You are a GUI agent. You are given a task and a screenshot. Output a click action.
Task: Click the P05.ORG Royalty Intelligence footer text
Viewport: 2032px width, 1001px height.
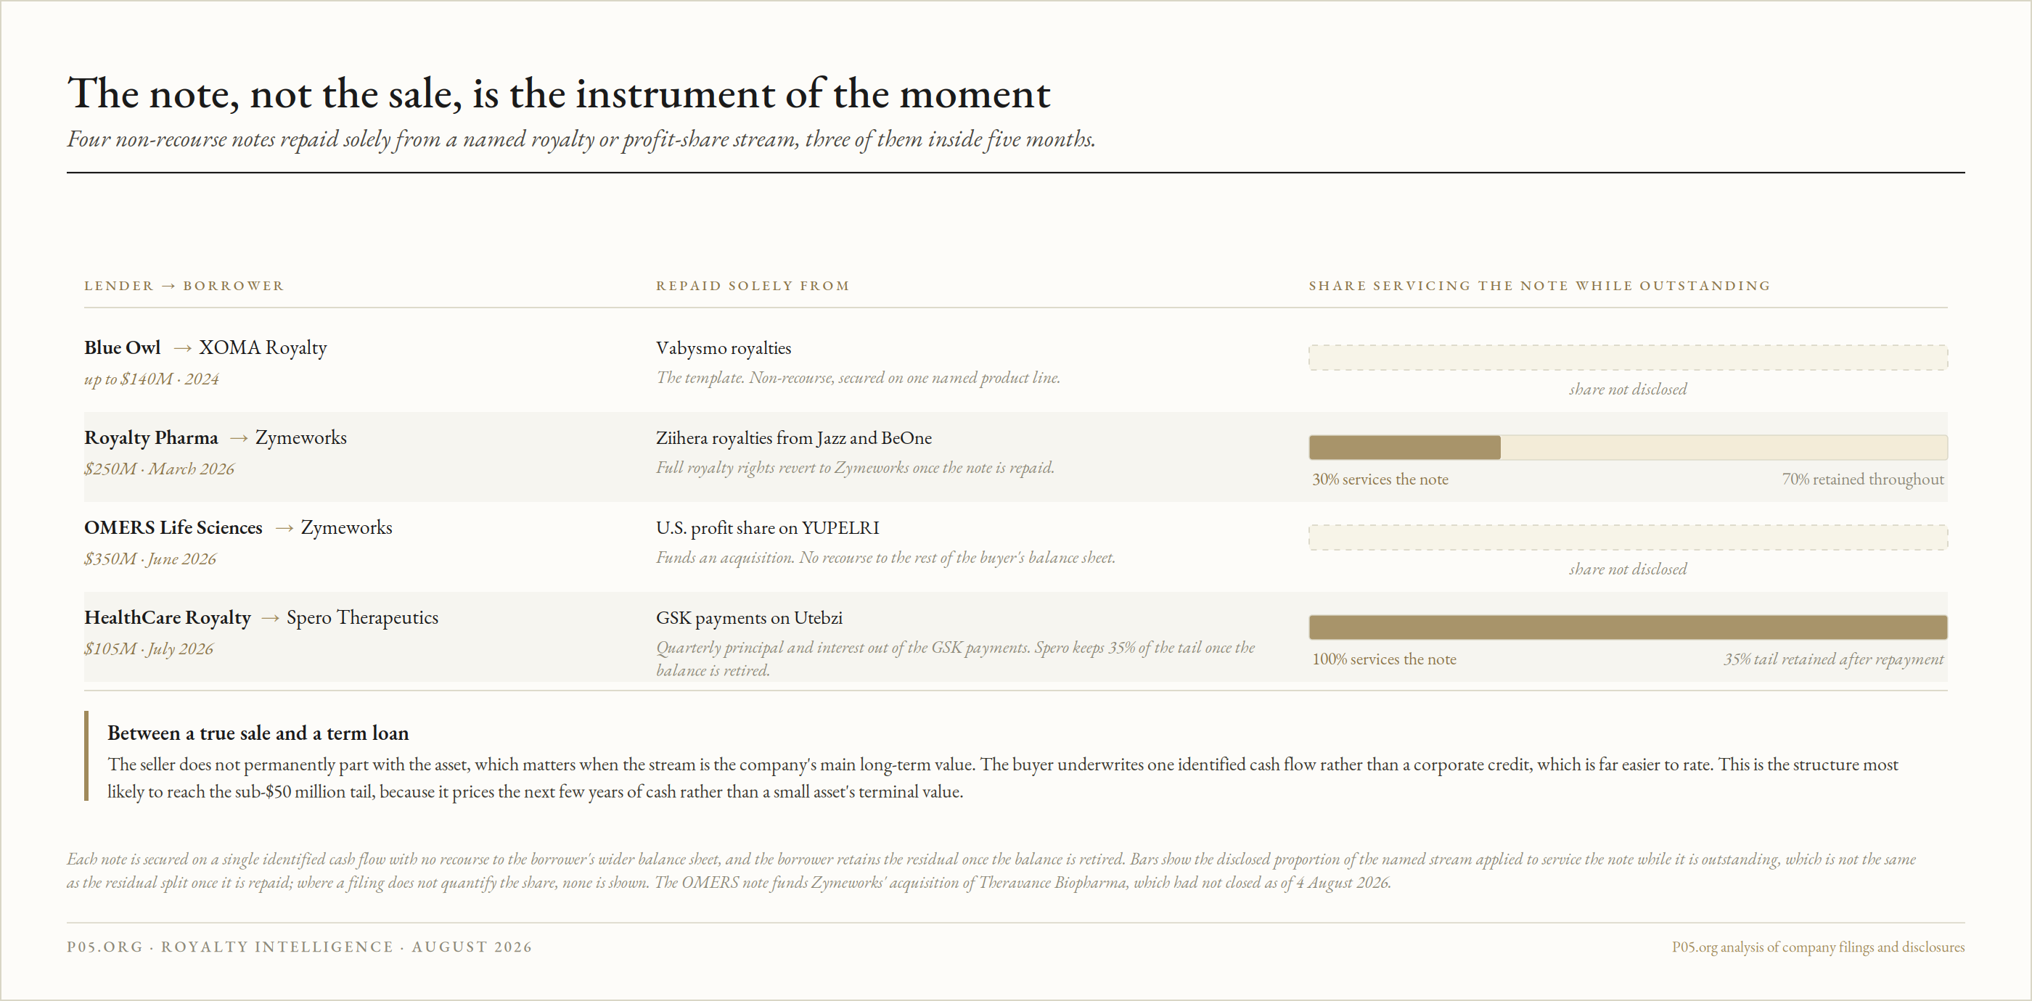(299, 947)
